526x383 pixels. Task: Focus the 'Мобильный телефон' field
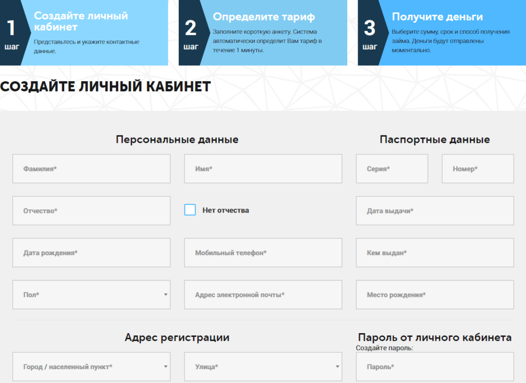[262, 253]
